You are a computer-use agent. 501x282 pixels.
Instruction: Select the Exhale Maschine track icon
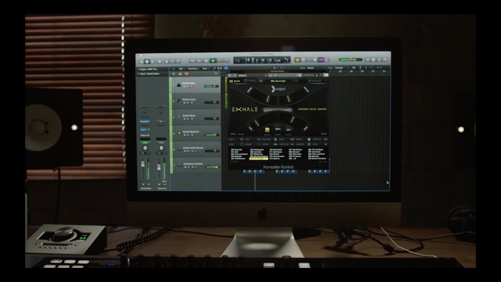coord(178,134)
